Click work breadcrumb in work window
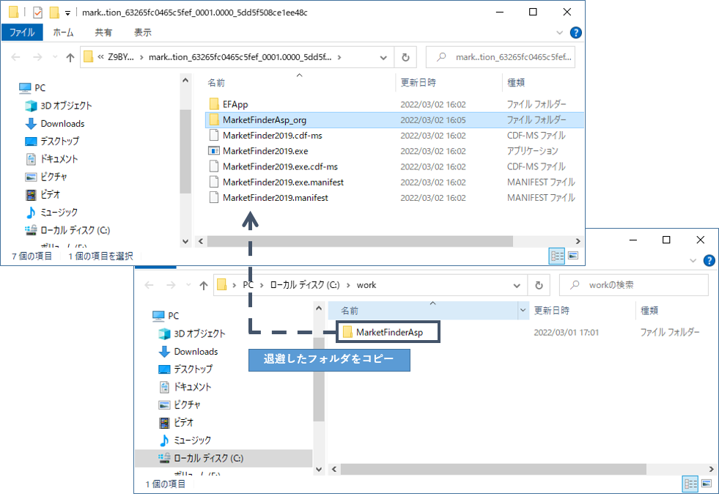Screen dimensions: 719x494 [366, 285]
